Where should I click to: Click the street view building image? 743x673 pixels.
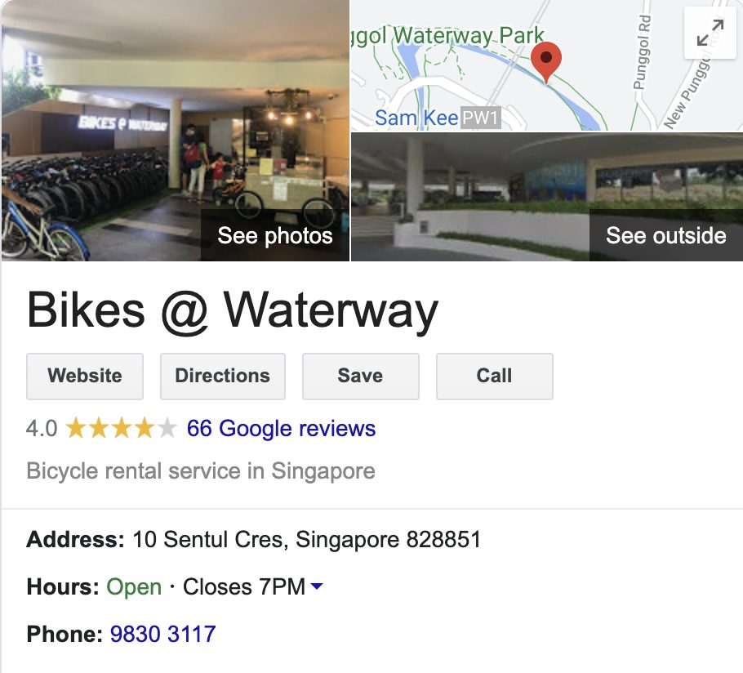(547, 197)
